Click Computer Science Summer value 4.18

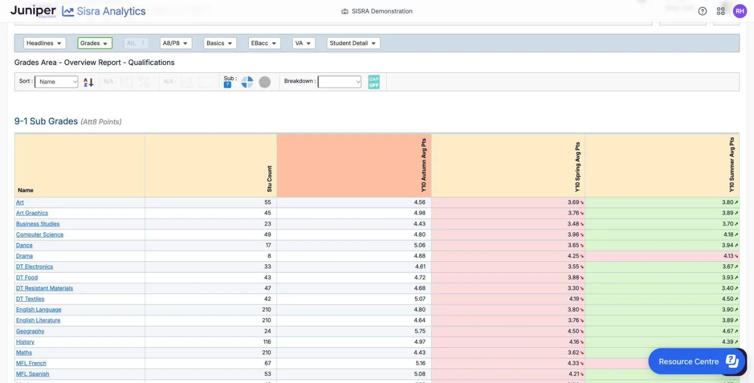pyautogui.click(x=728, y=234)
